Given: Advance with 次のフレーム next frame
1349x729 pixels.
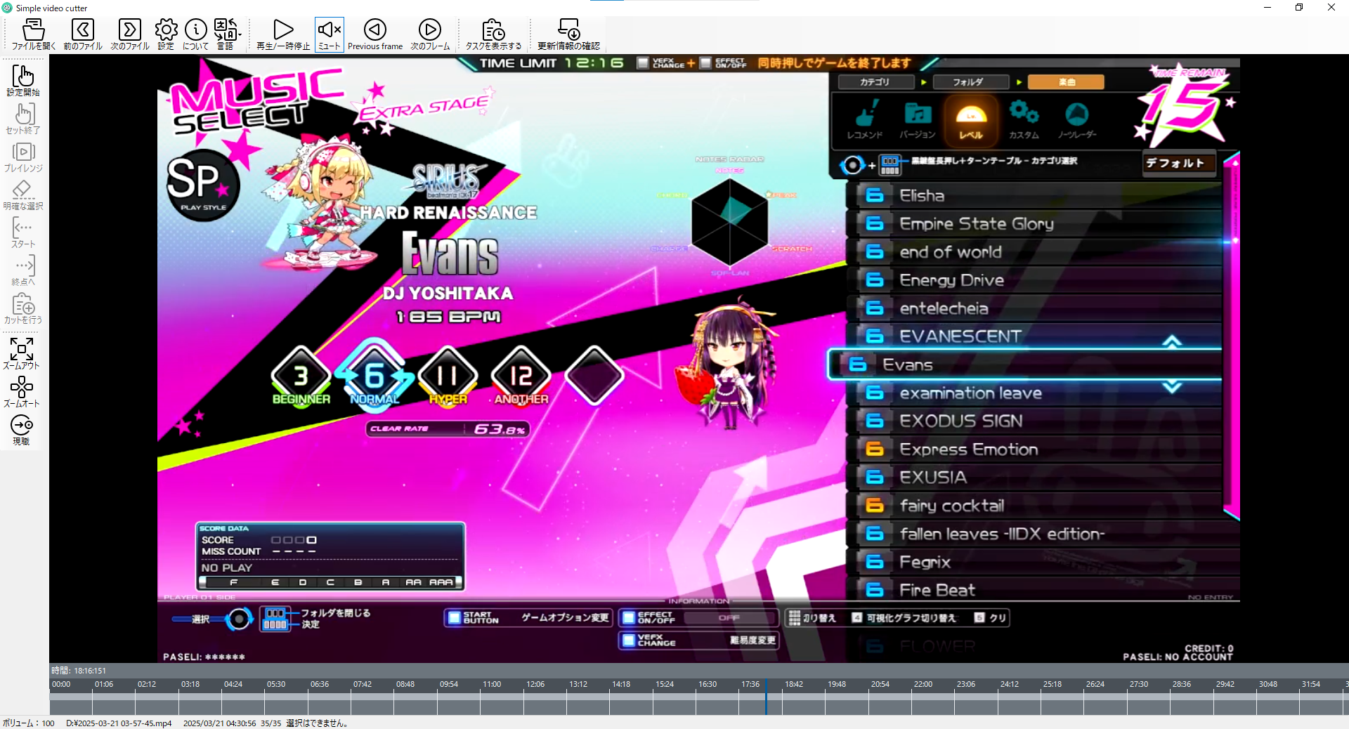Looking at the screenshot, I should click(430, 34).
